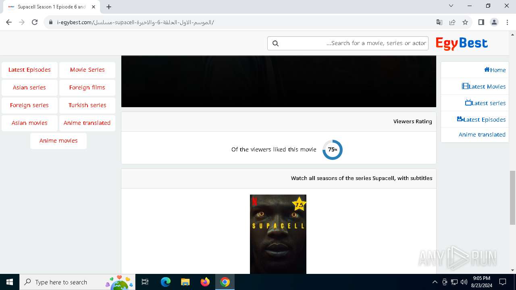Select Foreign series category
This screenshot has width=516, height=290.
coord(29,105)
